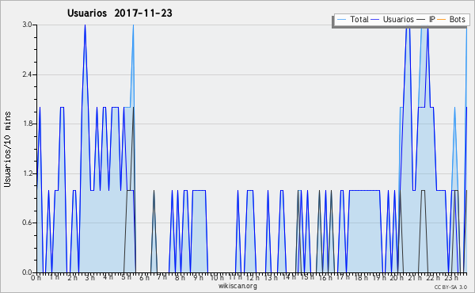
Task: Click the '14 h' x-axis label
Action: pyautogui.click(x=289, y=276)
